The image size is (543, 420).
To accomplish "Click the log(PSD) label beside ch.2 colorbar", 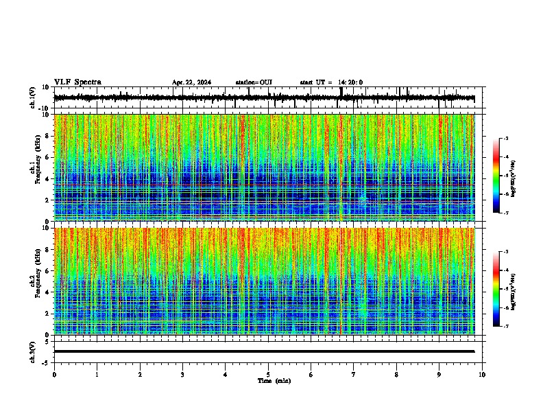I will (513, 292).
